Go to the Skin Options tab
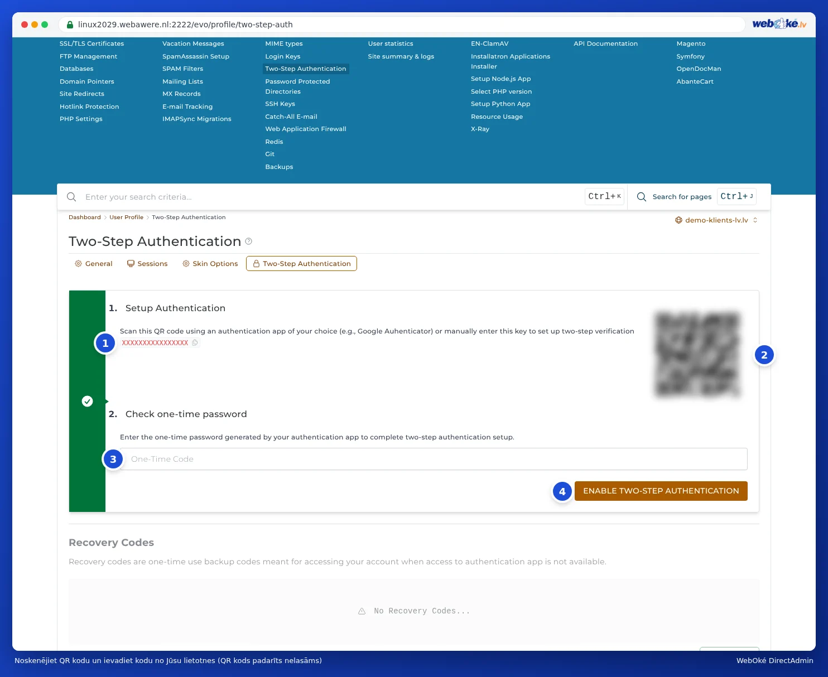This screenshot has width=828, height=677. click(x=210, y=264)
